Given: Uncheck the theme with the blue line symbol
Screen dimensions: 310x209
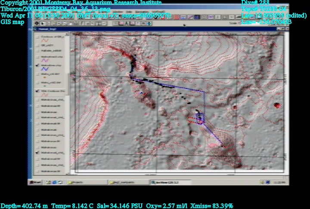Looking at the screenshot, I should click(38, 65).
